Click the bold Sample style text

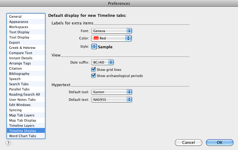pyautogui.click(x=105, y=47)
